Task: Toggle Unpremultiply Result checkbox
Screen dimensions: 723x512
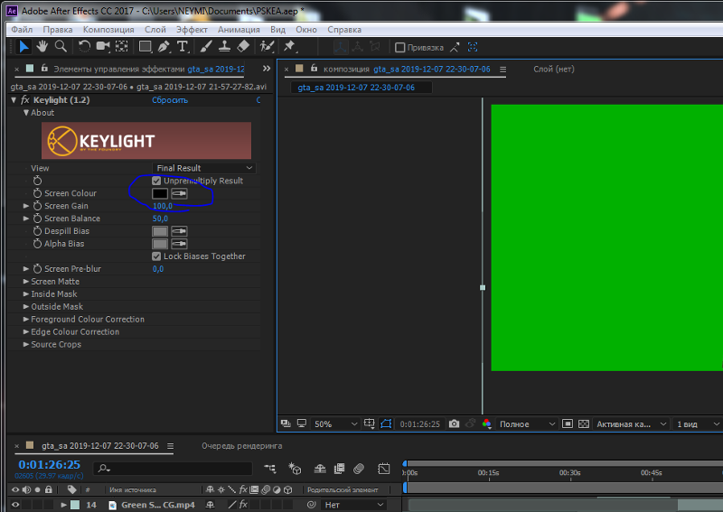Action: coord(156,181)
